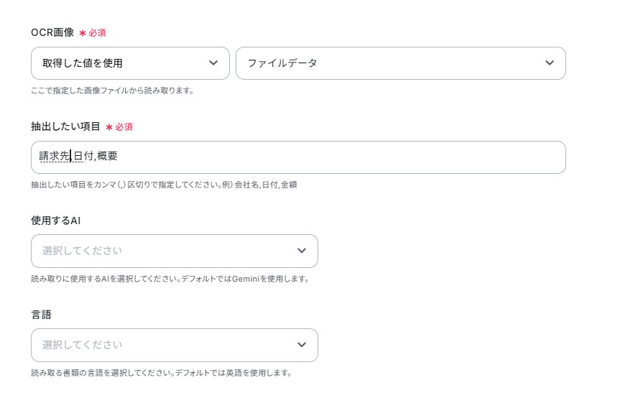Screen dimensions: 638x398
Task: Click the hint about default 英語 language
Action: (x=161, y=373)
